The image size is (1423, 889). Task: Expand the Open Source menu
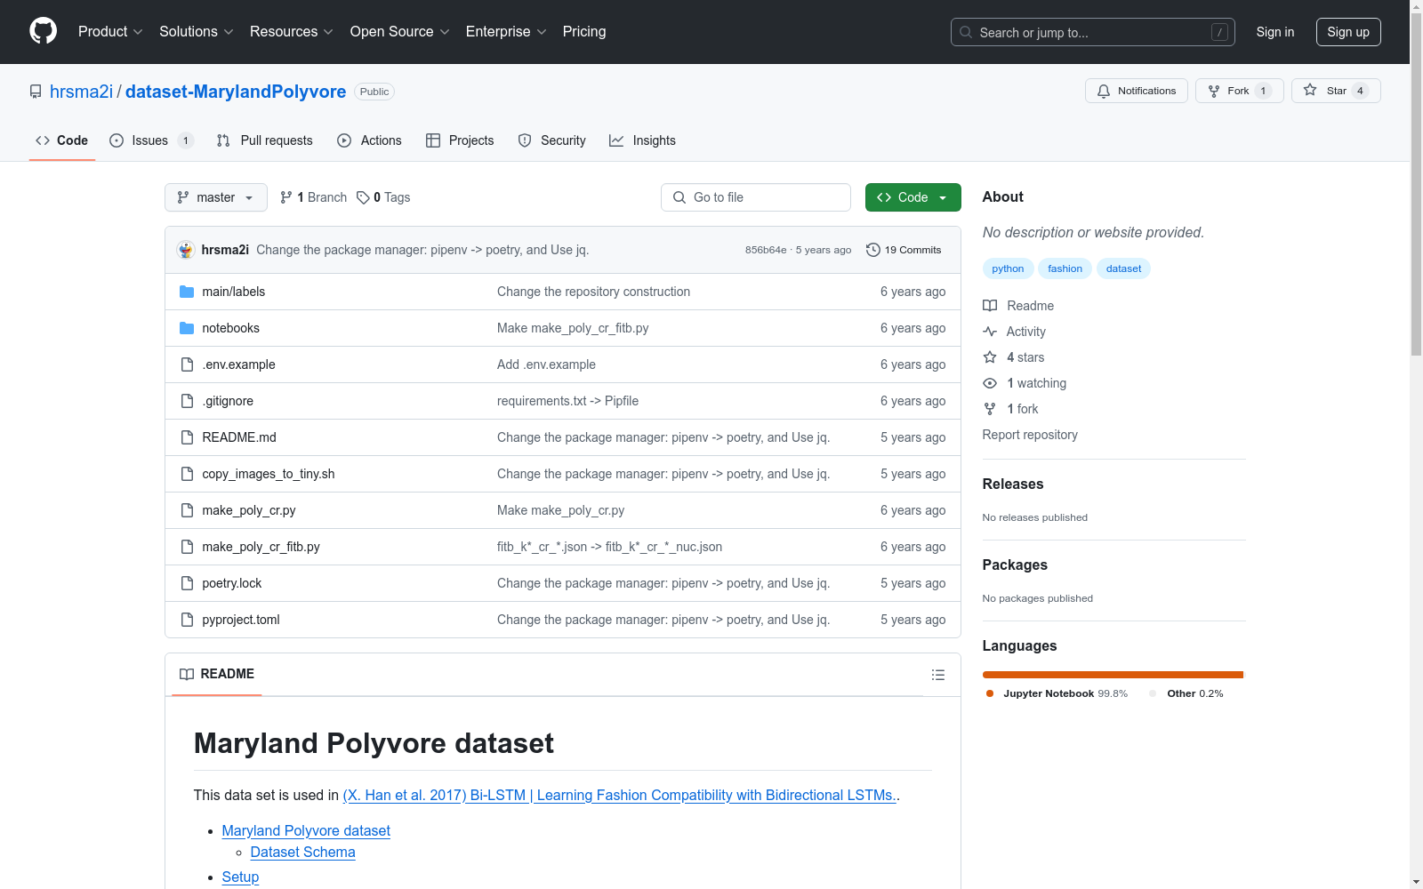pos(400,31)
